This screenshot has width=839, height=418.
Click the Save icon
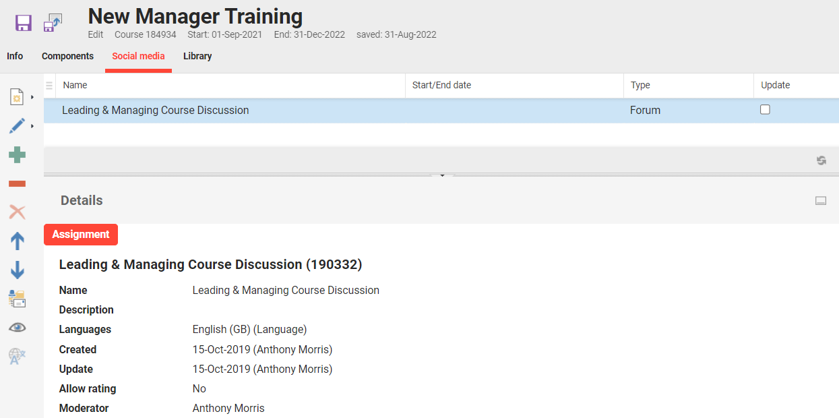coord(24,23)
